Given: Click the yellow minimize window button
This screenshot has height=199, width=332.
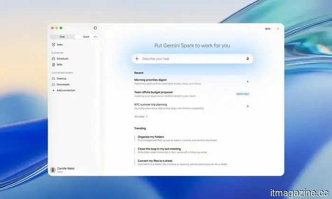Looking at the screenshot, I should [x=57, y=28].
